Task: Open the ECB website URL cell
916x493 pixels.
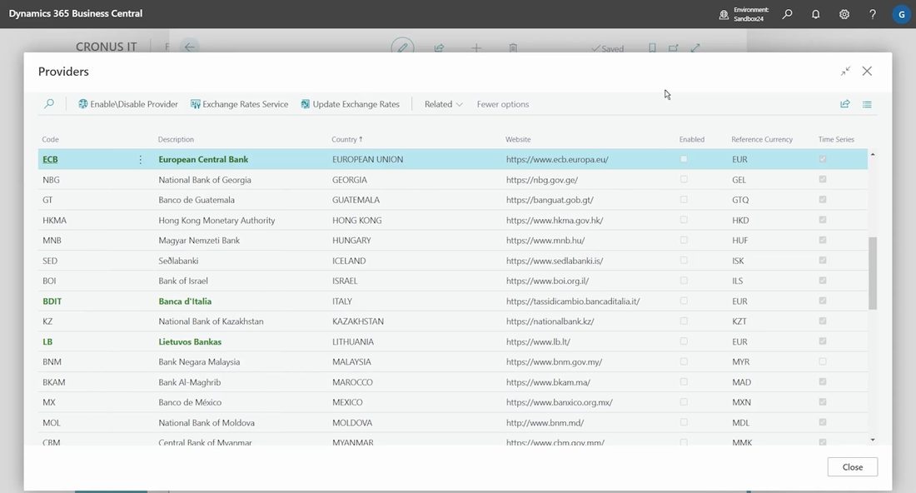Action: (557, 159)
